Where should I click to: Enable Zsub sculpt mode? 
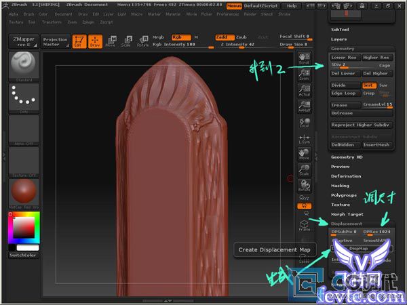pyautogui.click(x=241, y=37)
